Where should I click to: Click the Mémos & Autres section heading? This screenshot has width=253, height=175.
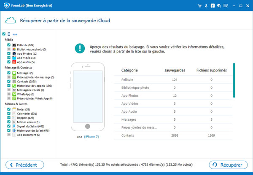[16, 104]
